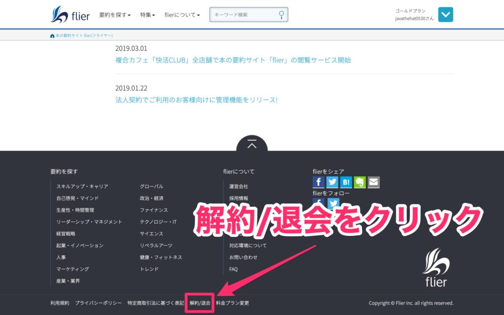Share flier via Hatena Bookmark icon
The height and width of the screenshot is (315, 504).
coord(346,182)
